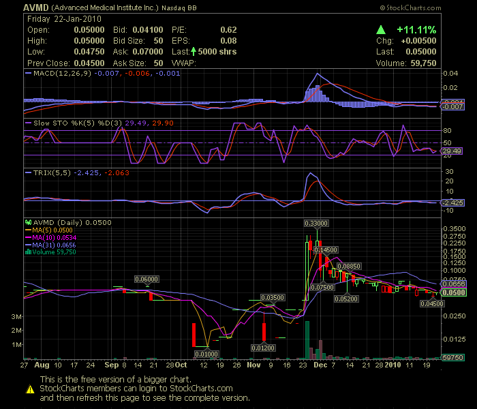Click the 0.0656 moving average axis tag
The width and height of the screenshot is (477, 409).
pos(454,284)
